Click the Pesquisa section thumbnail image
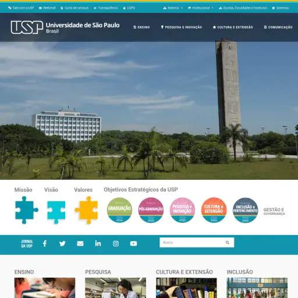The height and width of the screenshot is (298, 298). [115, 288]
